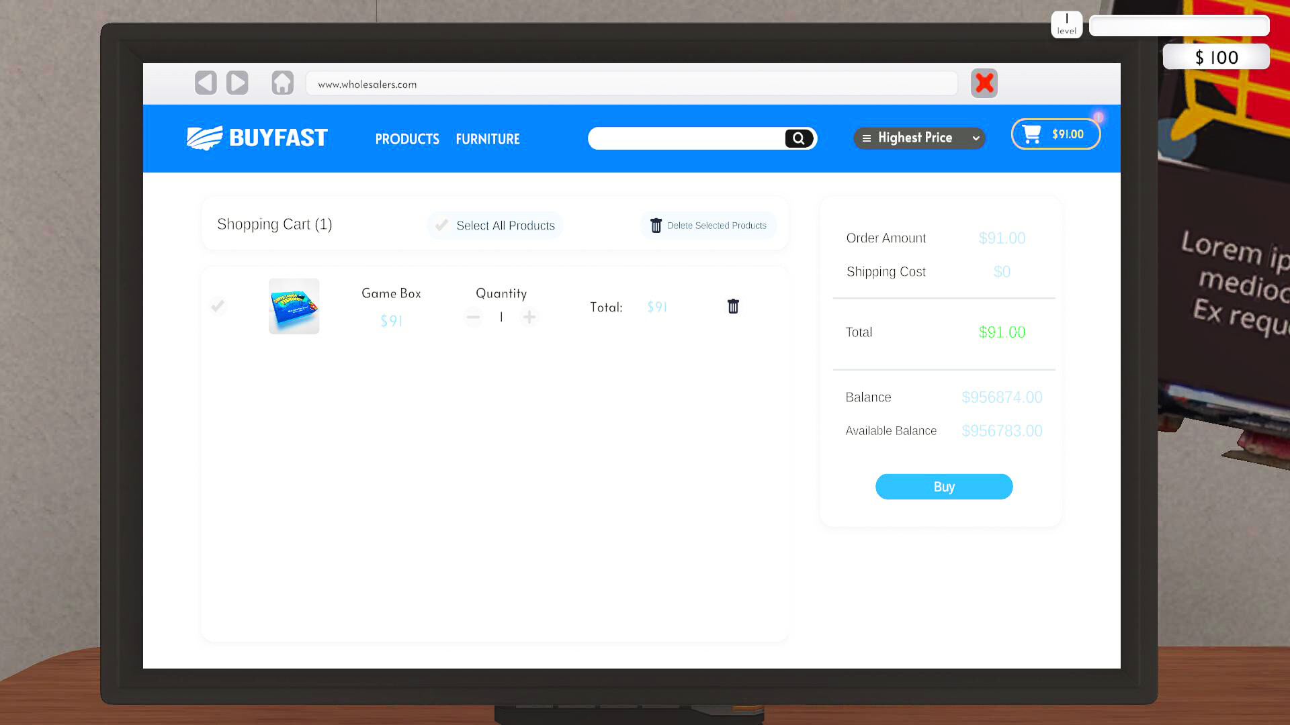Click the red X close browser icon
The height and width of the screenshot is (725, 1290).
(984, 83)
